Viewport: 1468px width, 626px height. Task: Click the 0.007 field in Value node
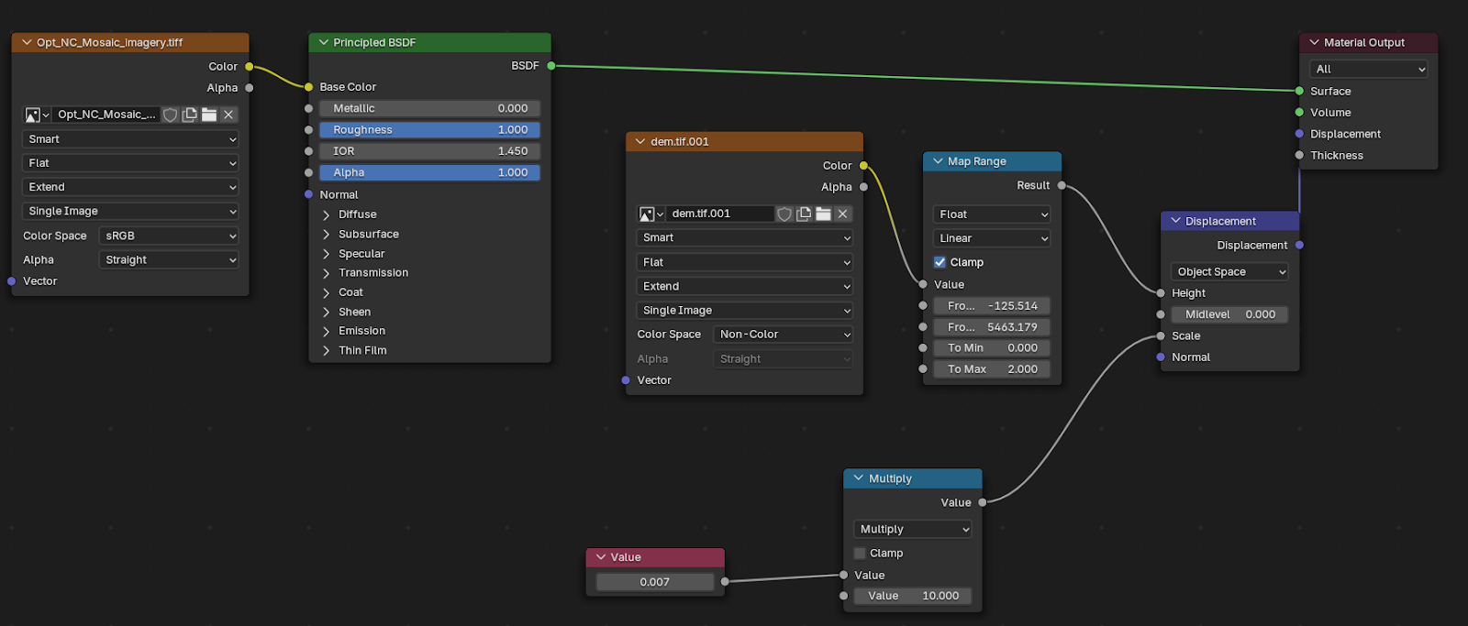pos(654,582)
